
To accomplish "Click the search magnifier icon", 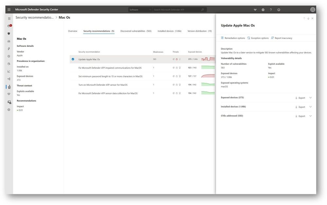I will (202, 9).
